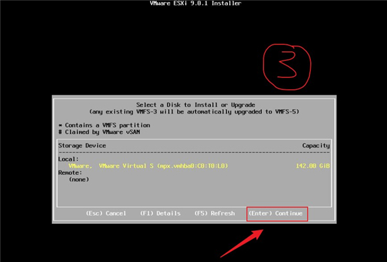The width and height of the screenshot is (387, 262).
Task: Click the (none) remote entry
Action: point(78,179)
